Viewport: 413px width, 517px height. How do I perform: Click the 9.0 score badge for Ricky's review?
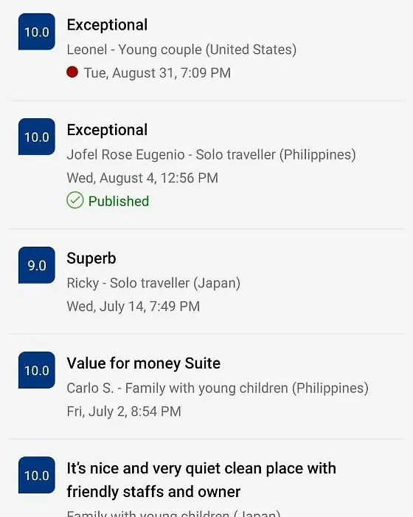click(37, 264)
